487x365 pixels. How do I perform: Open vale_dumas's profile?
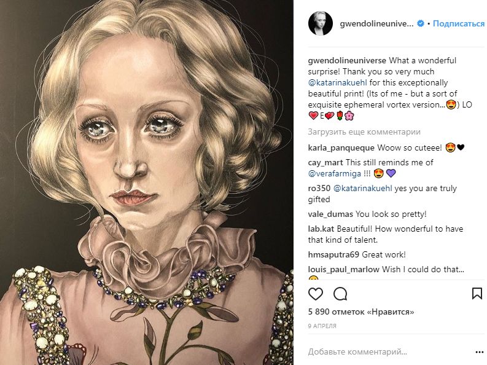tap(330, 214)
